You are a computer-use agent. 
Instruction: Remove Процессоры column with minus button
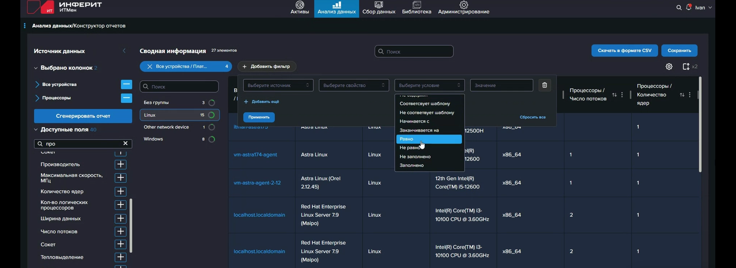(126, 98)
